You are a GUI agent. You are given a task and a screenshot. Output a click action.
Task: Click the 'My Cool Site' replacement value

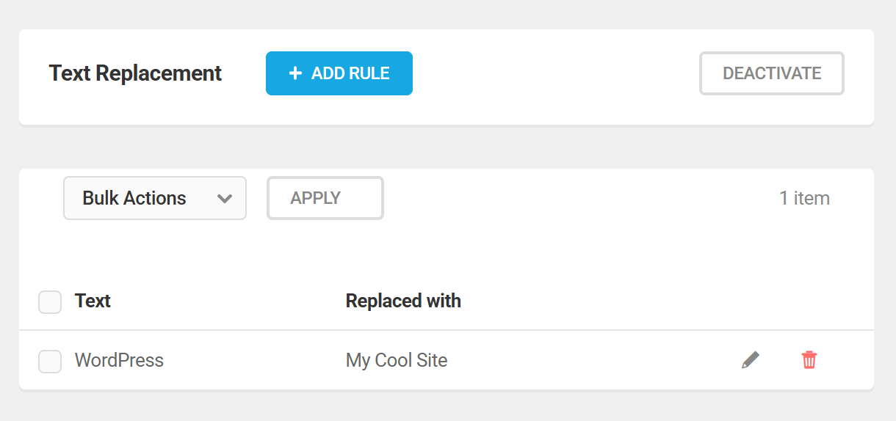pos(397,360)
